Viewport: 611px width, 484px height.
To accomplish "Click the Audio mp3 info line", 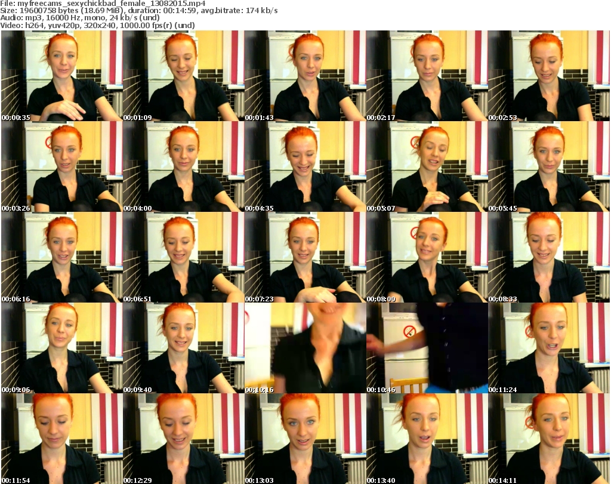I will point(80,18).
